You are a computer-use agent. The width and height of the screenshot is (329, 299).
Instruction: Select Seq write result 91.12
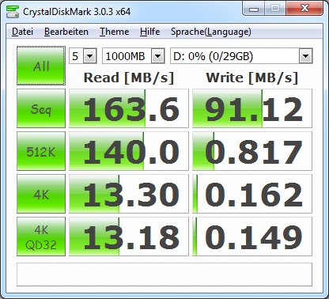(x=252, y=108)
